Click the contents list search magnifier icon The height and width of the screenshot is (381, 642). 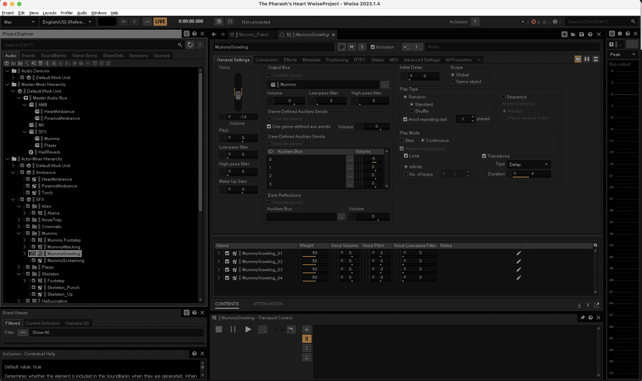(595, 245)
